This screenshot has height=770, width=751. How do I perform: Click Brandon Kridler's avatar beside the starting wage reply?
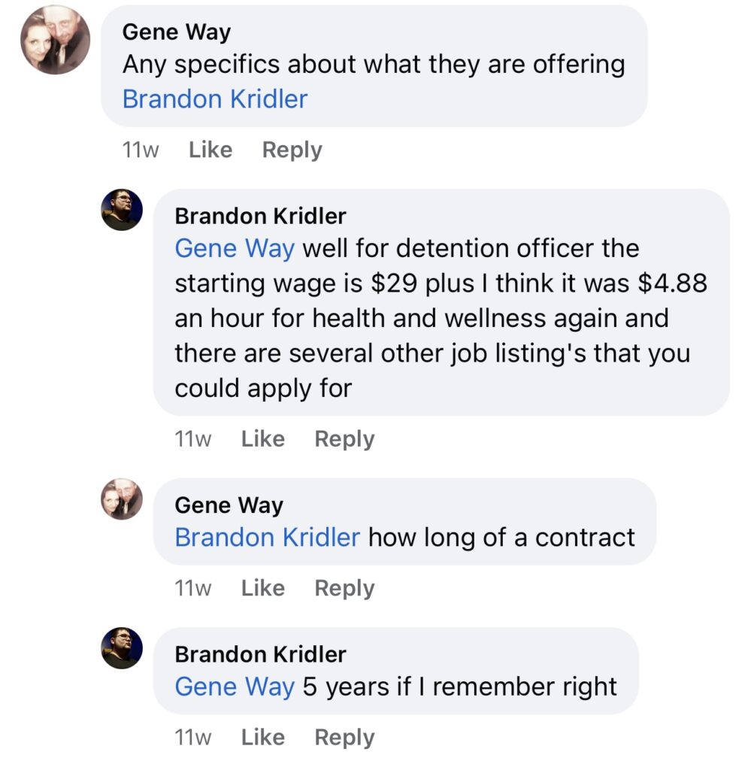[122, 210]
